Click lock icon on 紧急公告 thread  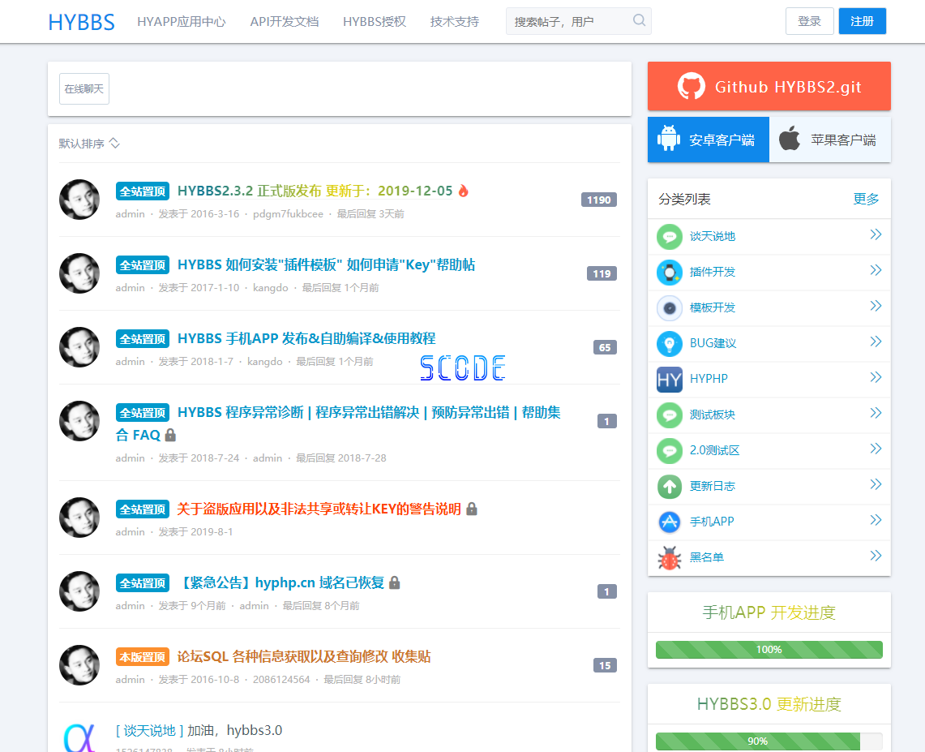click(395, 582)
